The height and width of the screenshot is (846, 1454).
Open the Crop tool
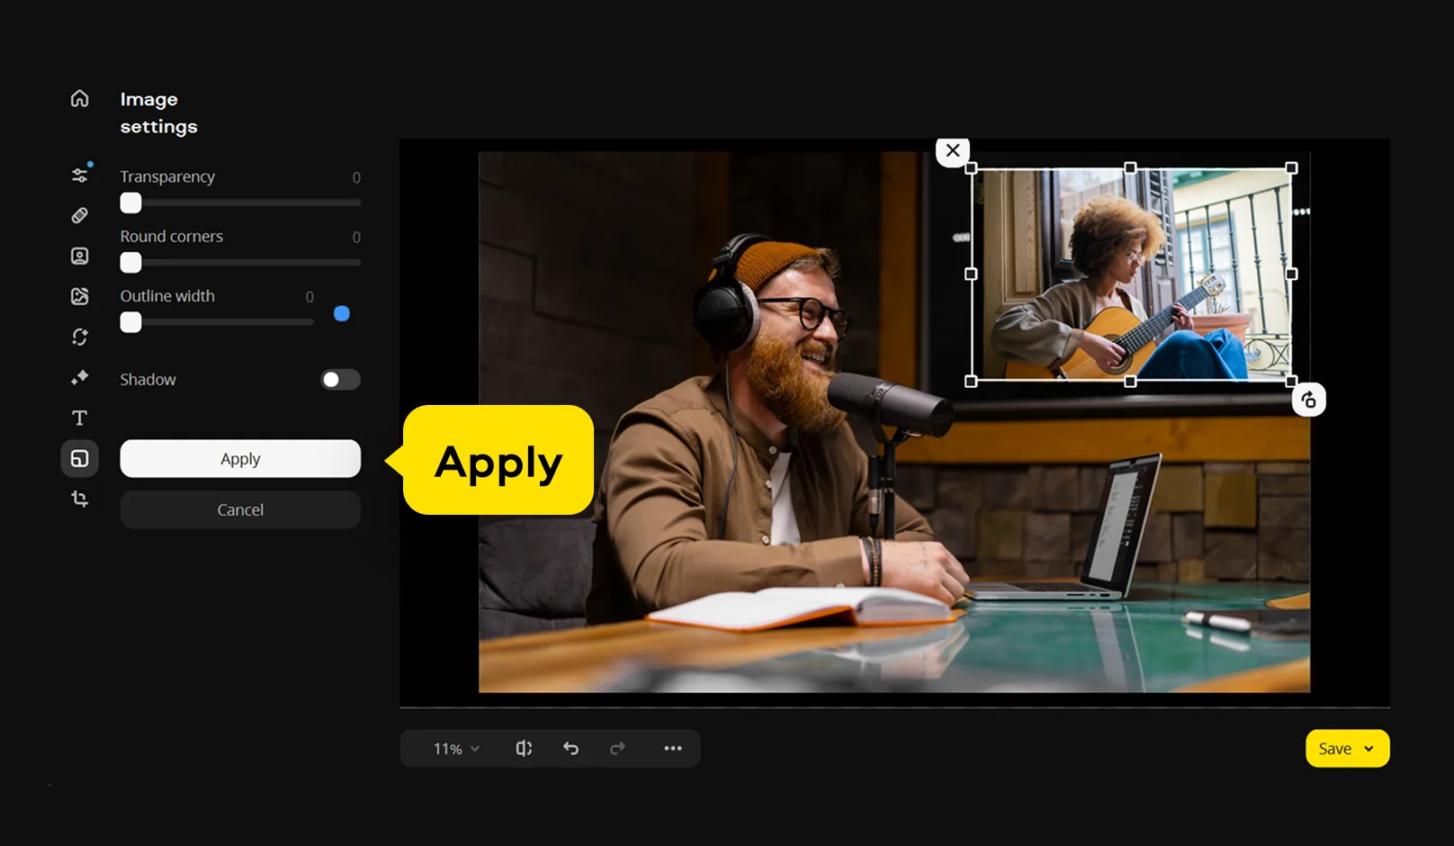[80, 499]
